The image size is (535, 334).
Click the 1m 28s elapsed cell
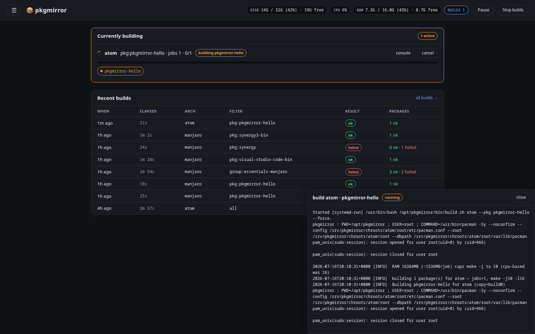[147, 160]
